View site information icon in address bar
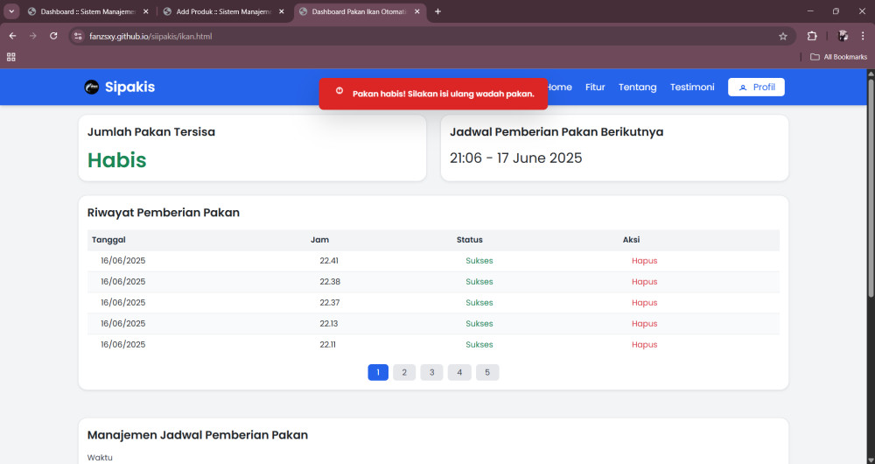875x464 pixels. 78,36
